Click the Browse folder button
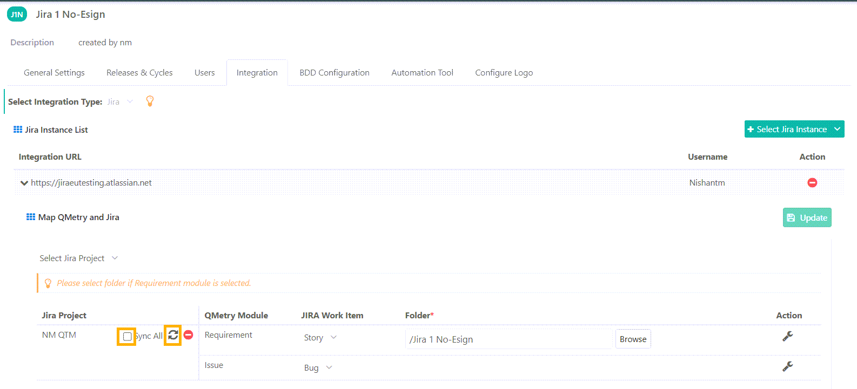The image size is (857, 389). coord(633,339)
